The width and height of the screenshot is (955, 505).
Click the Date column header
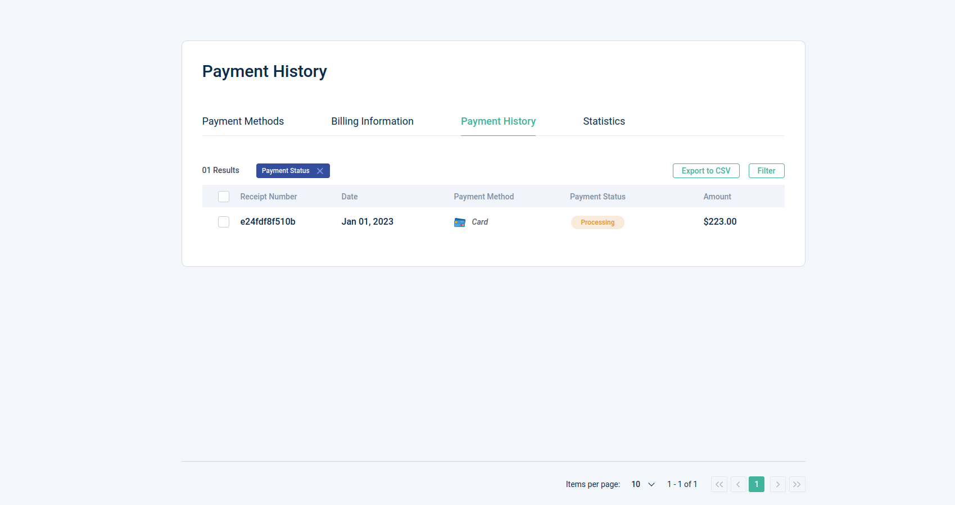tap(350, 197)
